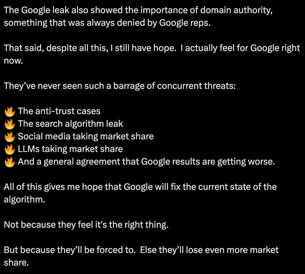This screenshot has width=305, height=274.
Task: Click the fire emoji beside search algorithm leak
Action: 9,124
